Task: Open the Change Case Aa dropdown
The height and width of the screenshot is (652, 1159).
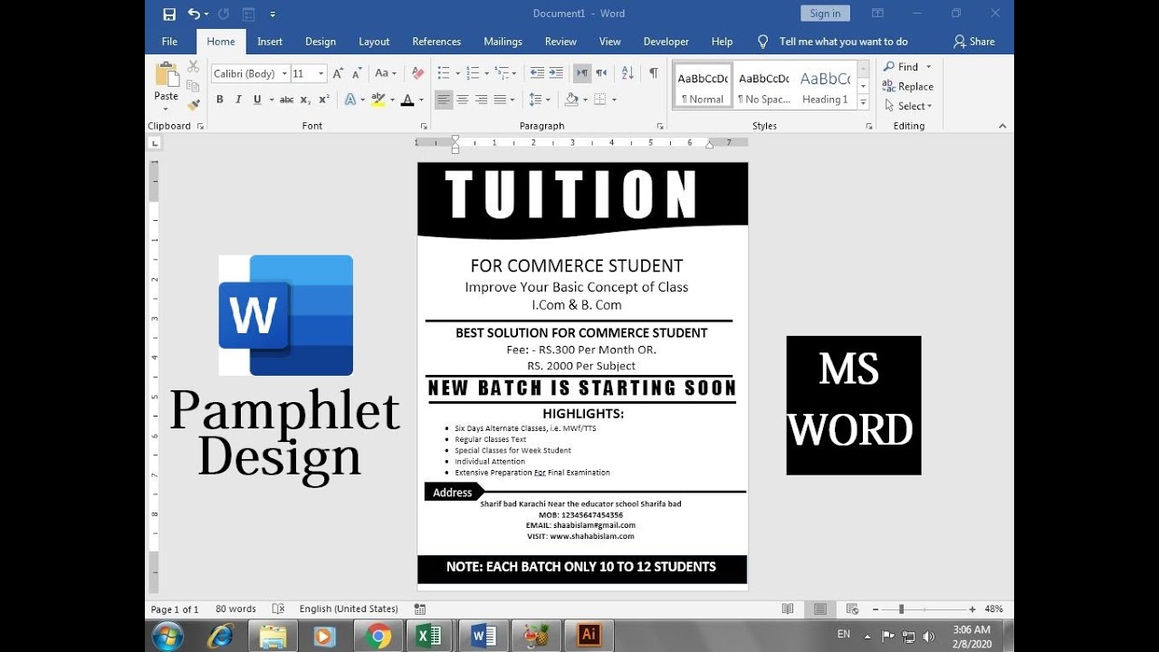Action: (x=386, y=73)
